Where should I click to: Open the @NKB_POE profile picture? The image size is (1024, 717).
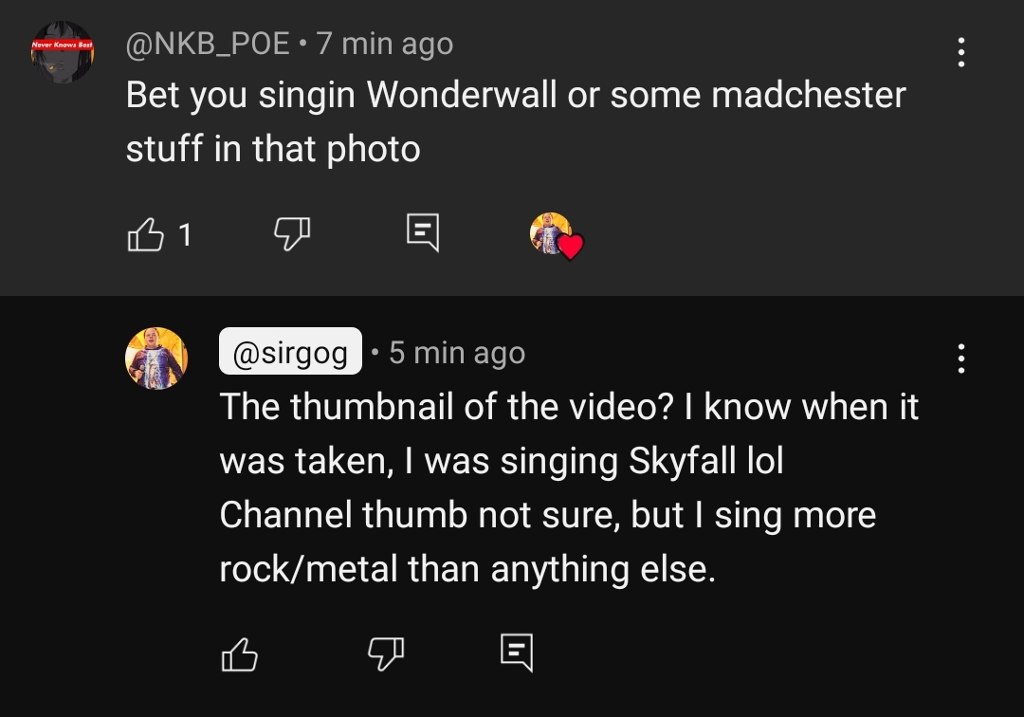point(62,52)
